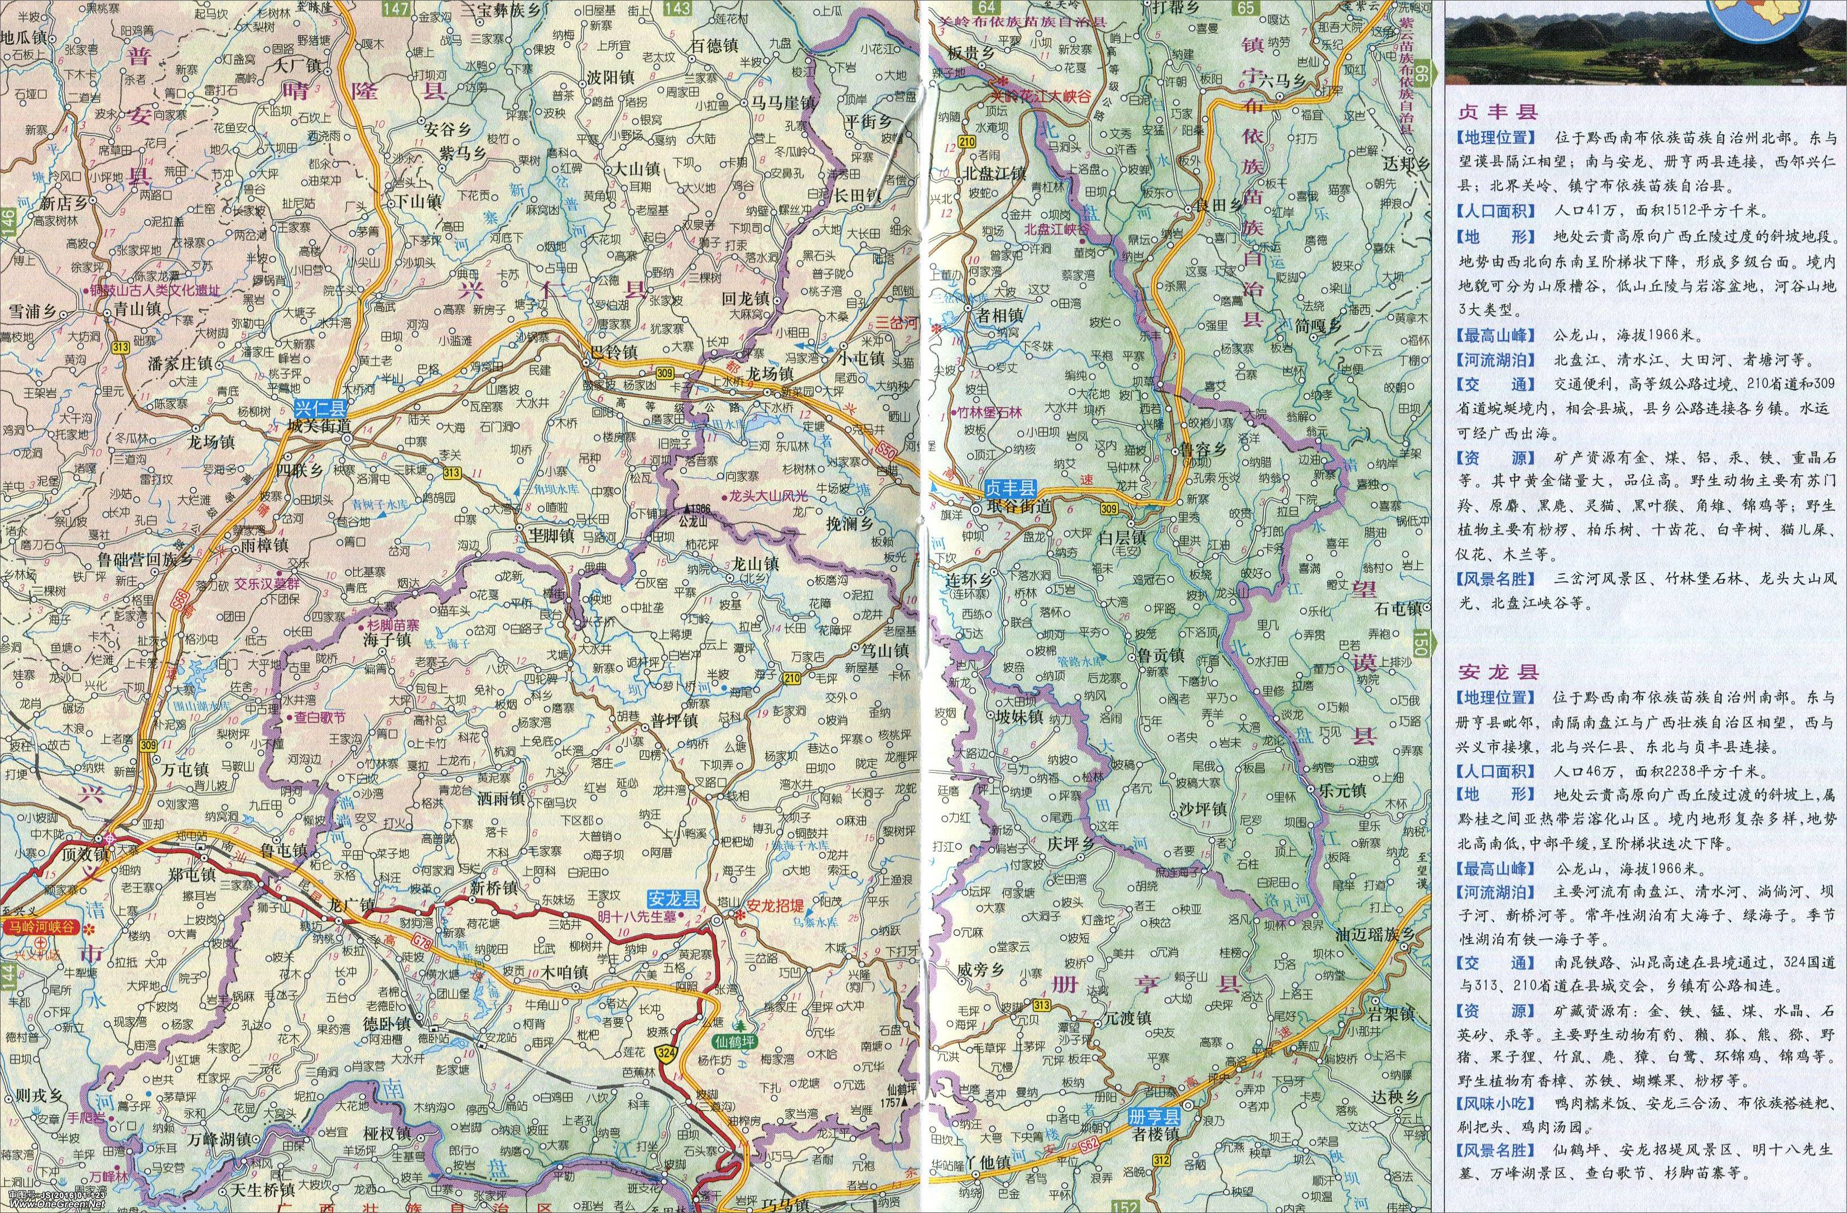Click the blue 兴仁县 county seat label
1847x1213 pixels.
[319, 409]
